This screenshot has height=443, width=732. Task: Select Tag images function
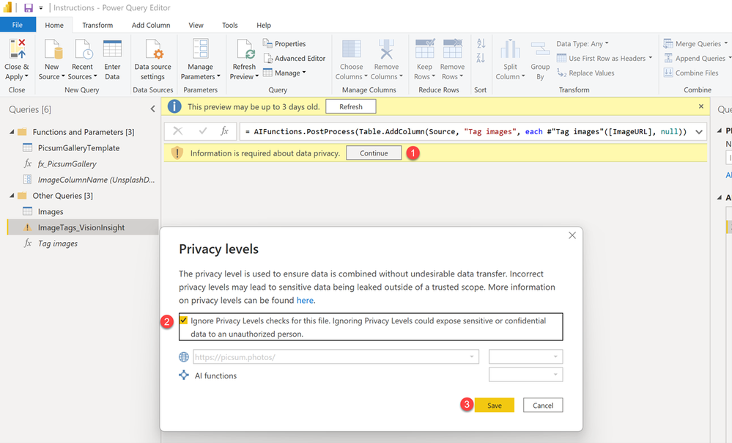[x=58, y=244]
